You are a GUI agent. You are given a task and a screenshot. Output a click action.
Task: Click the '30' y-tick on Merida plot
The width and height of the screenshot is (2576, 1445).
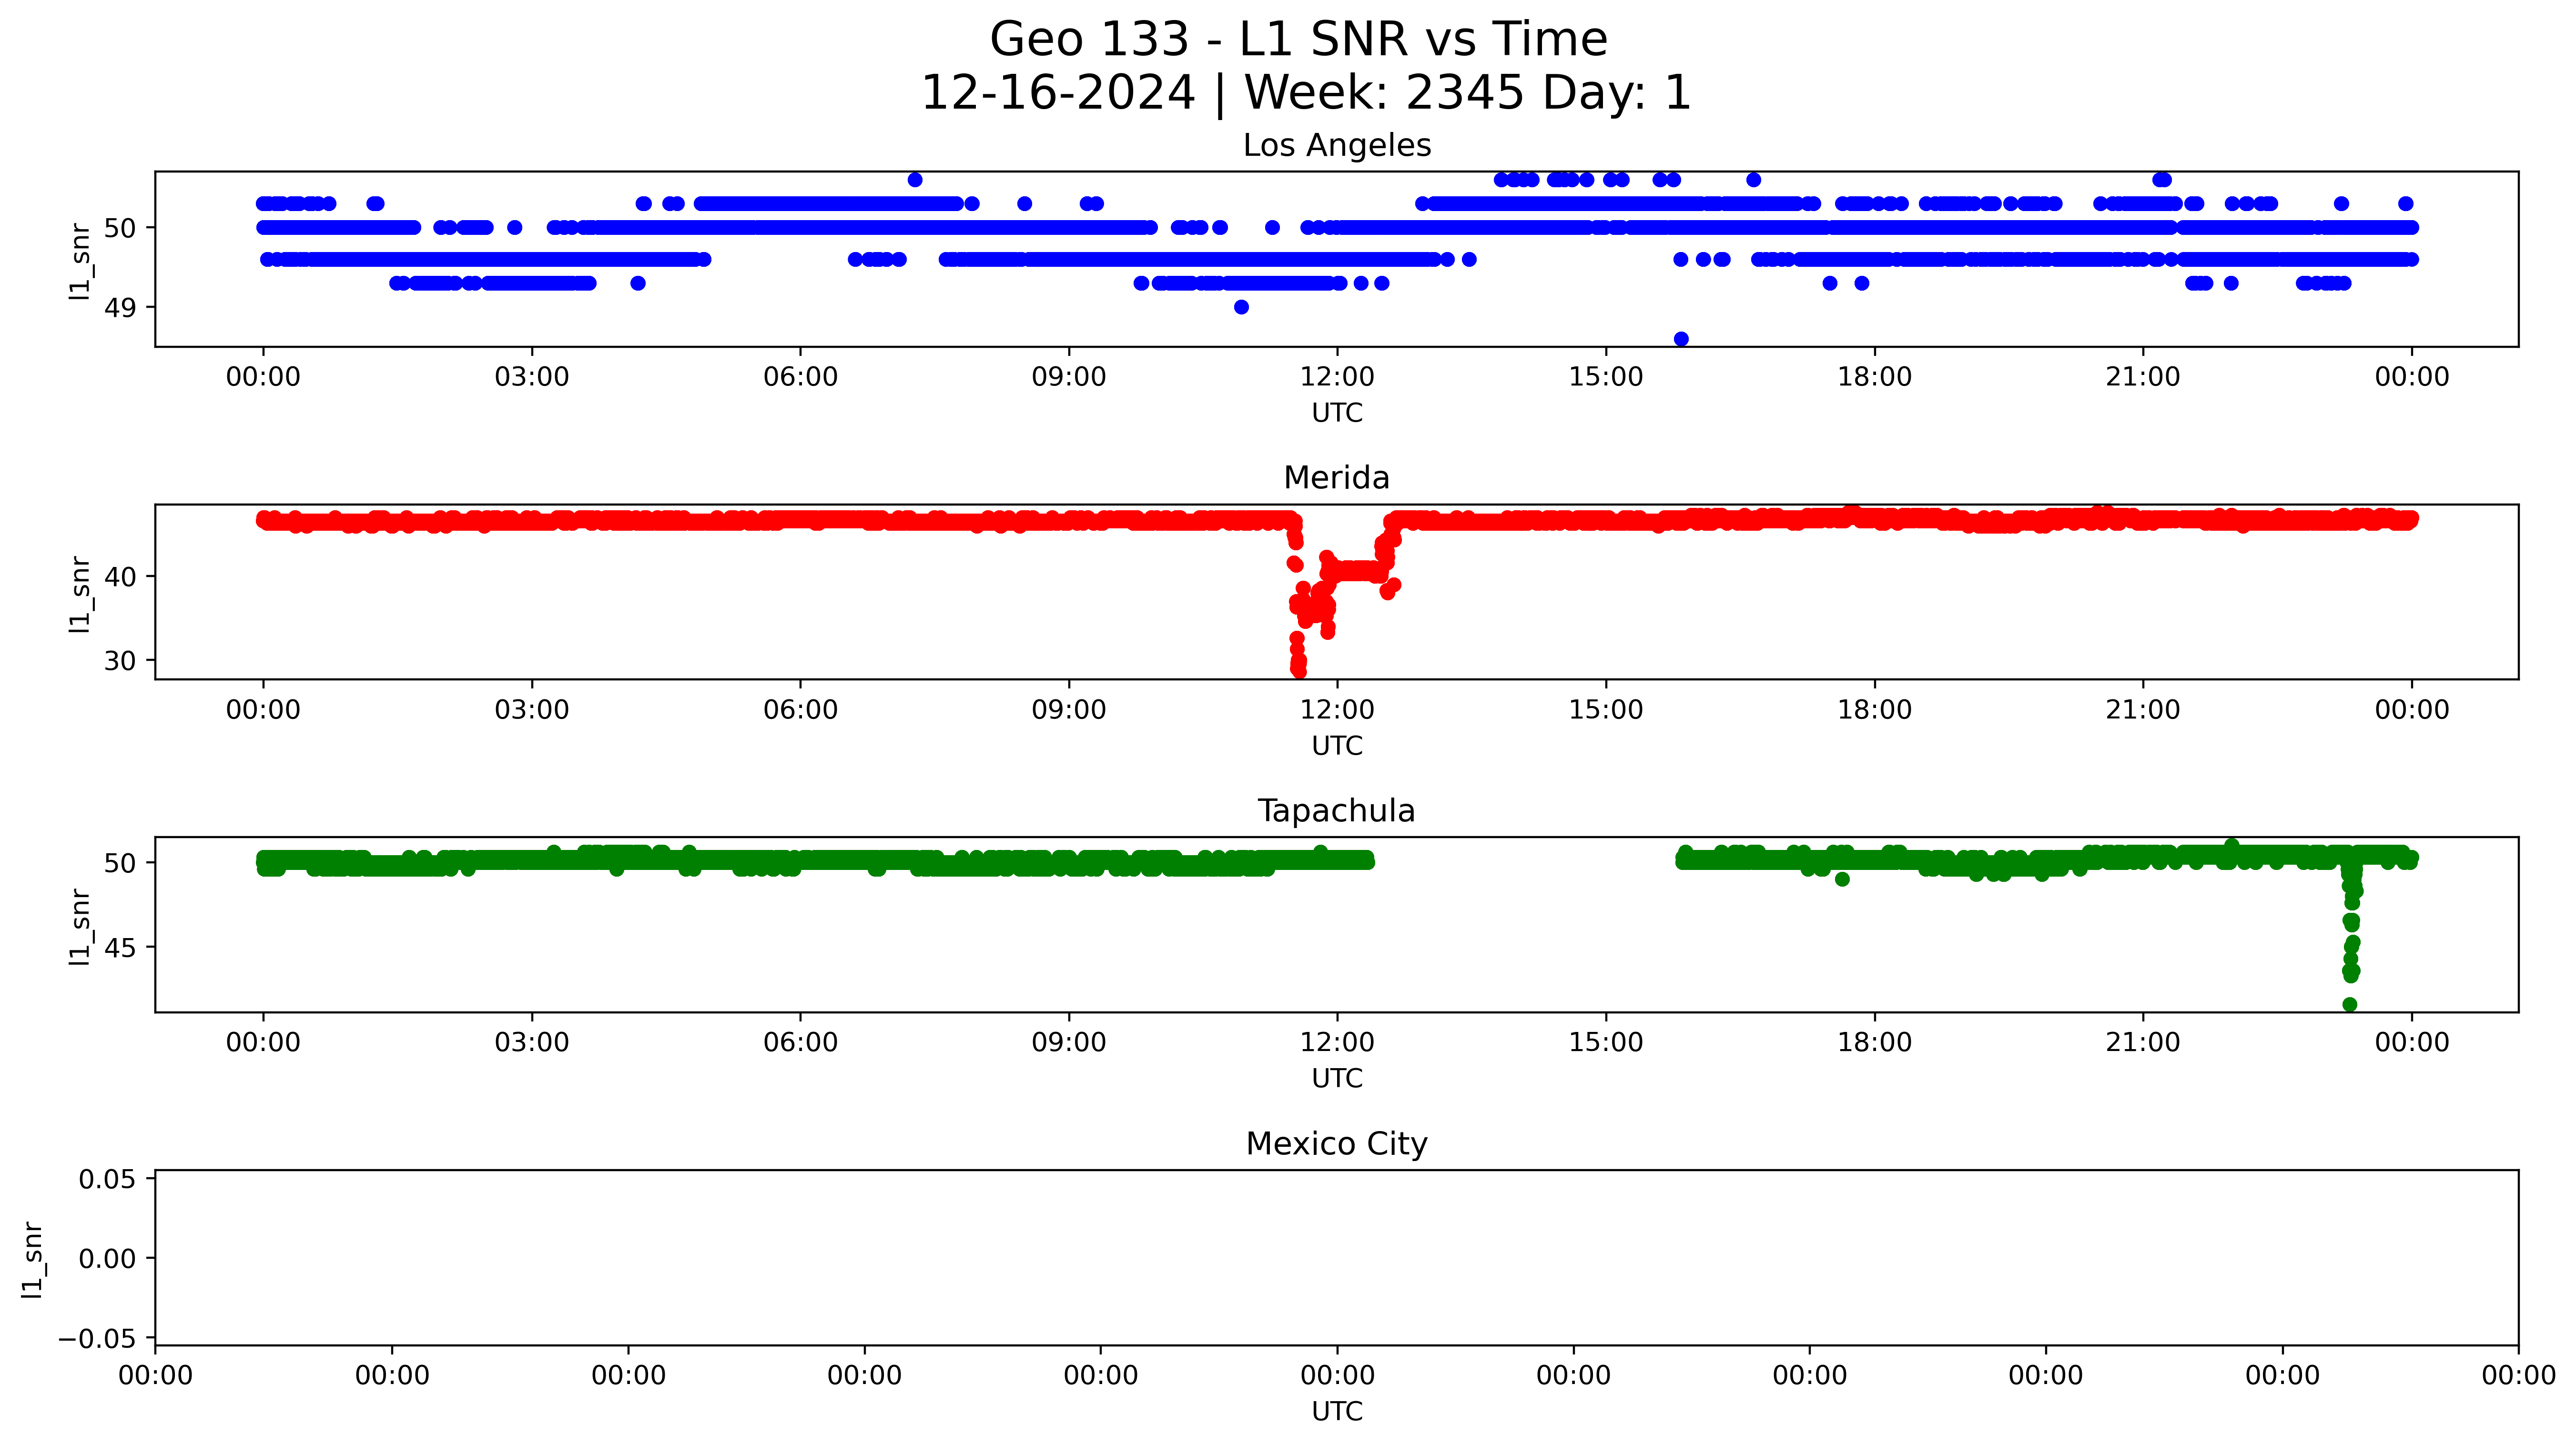click(x=119, y=661)
